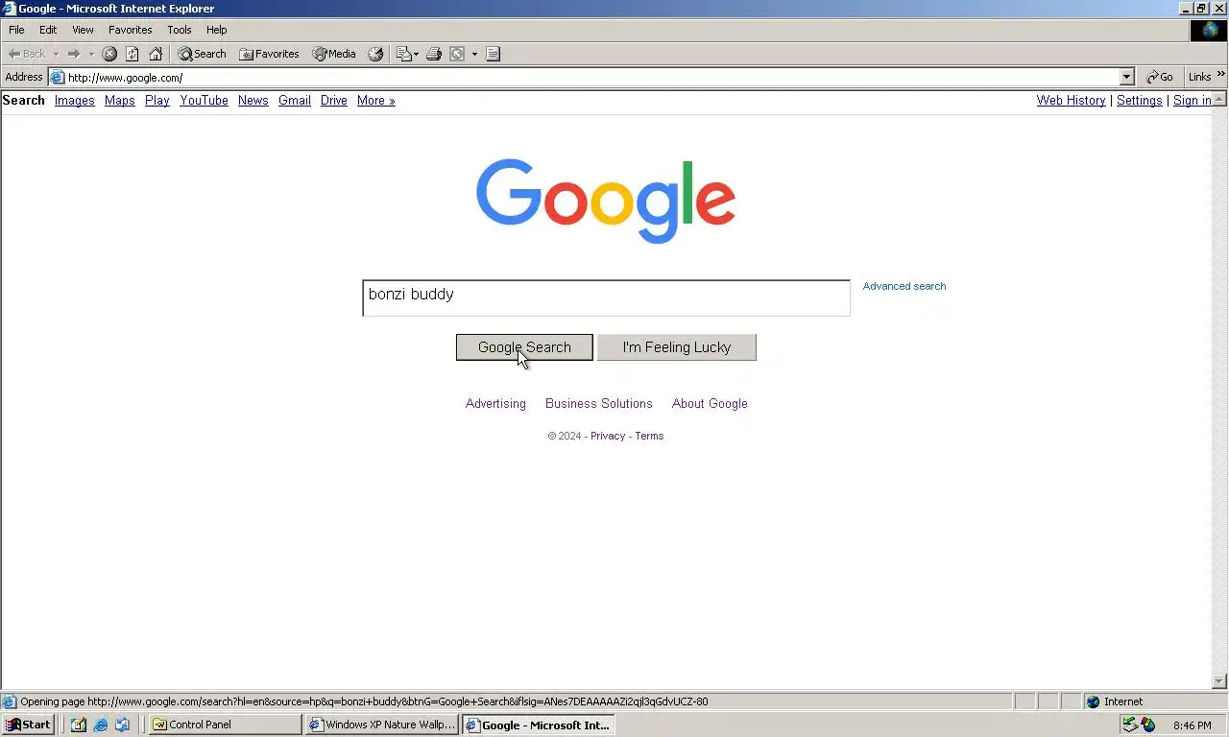Open the Back history dropdown arrow
The height and width of the screenshot is (737, 1229).
point(56,54)
